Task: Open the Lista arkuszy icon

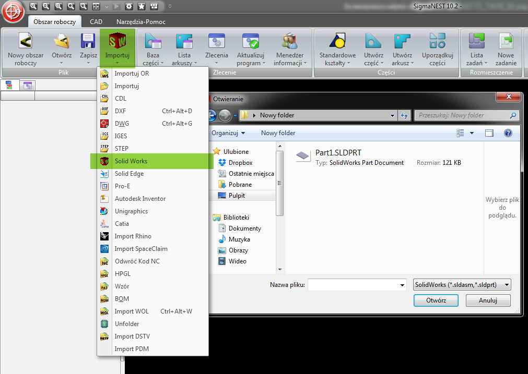Action: [x=184, y=41]
